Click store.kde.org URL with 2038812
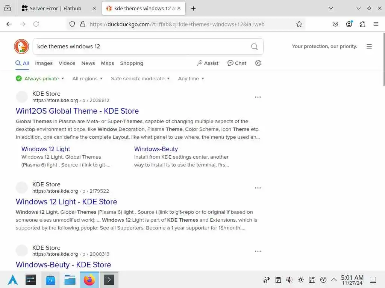 click(x=71, y=100)
